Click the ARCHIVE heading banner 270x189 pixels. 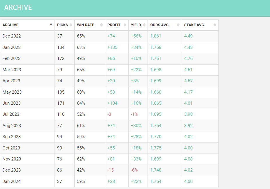pos(18,8)
